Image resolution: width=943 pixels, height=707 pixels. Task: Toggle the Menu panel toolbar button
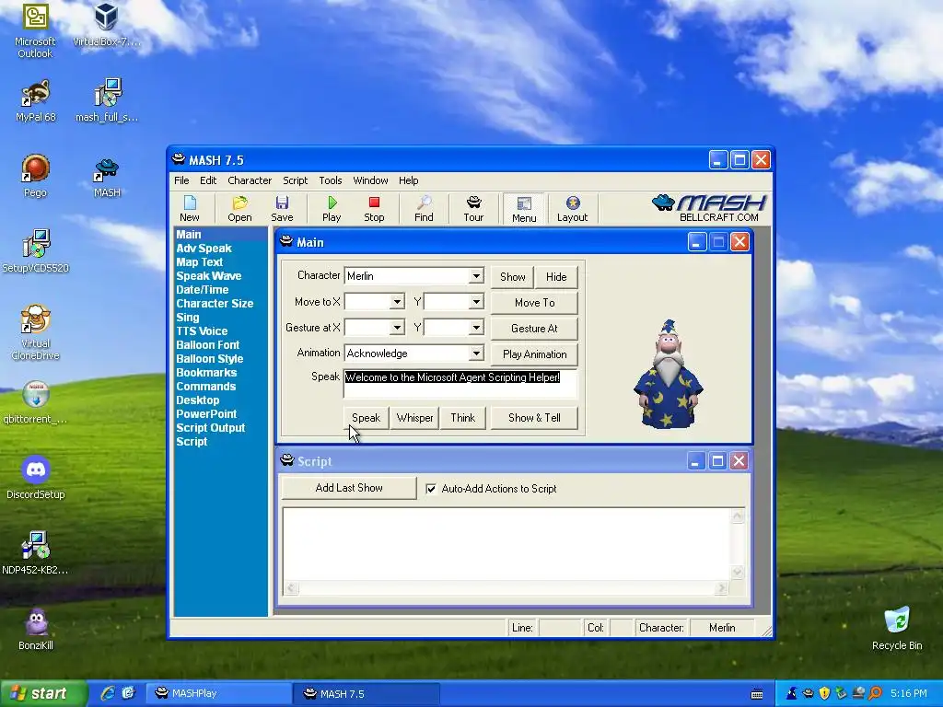[524, 209]
